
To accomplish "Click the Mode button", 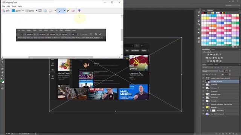I will click(16, 10).
